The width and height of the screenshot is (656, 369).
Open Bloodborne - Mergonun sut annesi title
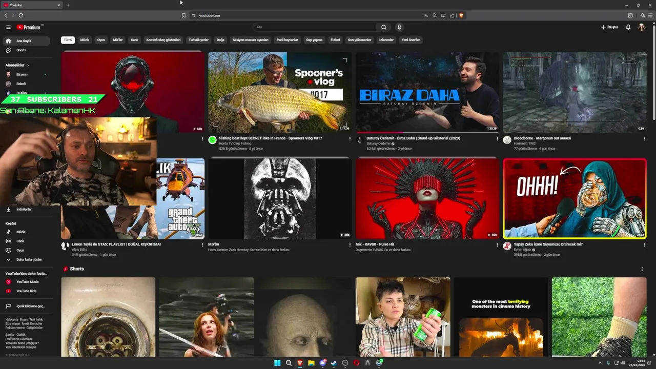tap(542, 138)
